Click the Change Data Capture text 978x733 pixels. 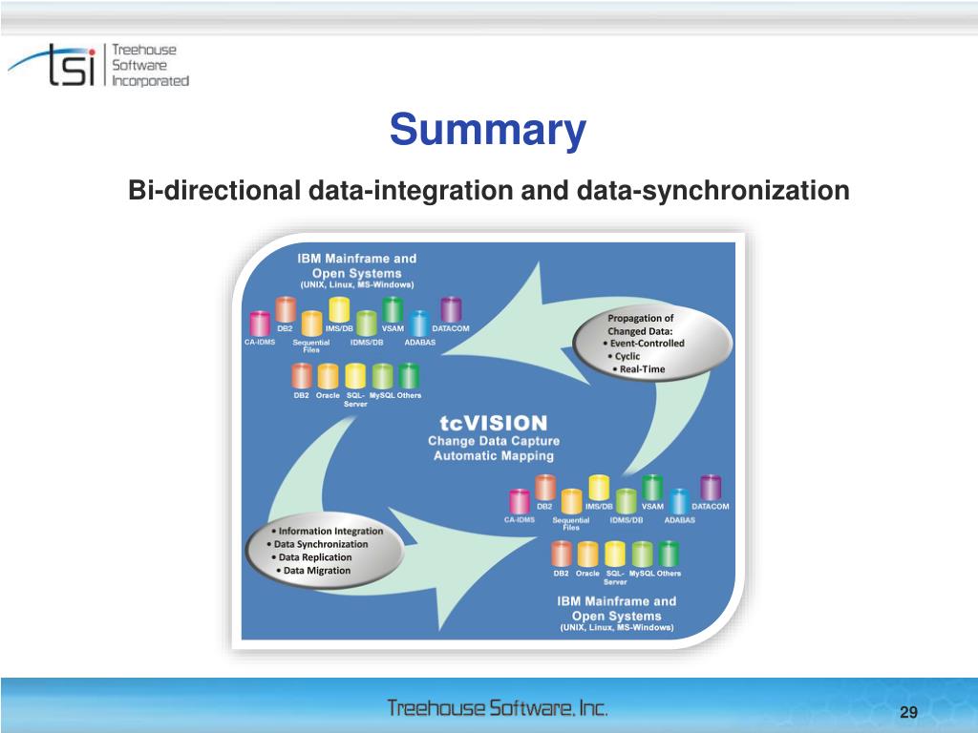pos(494,441)
